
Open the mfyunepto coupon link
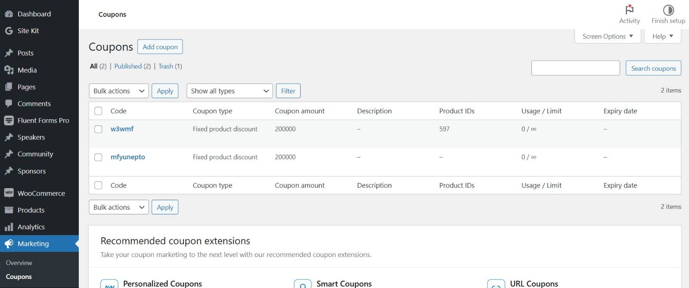click(127, 157)
